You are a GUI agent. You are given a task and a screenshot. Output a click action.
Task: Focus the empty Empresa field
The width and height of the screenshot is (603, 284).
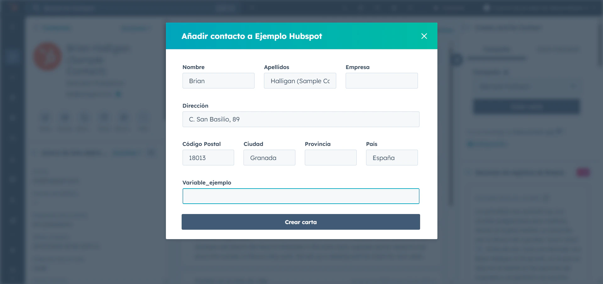[x=381, y=81]
